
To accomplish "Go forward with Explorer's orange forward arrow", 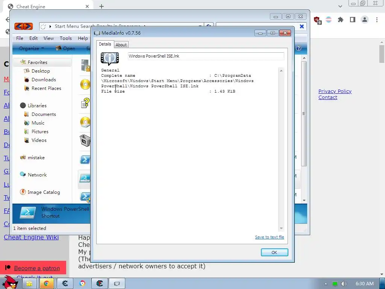I will (x=28, y=26).
